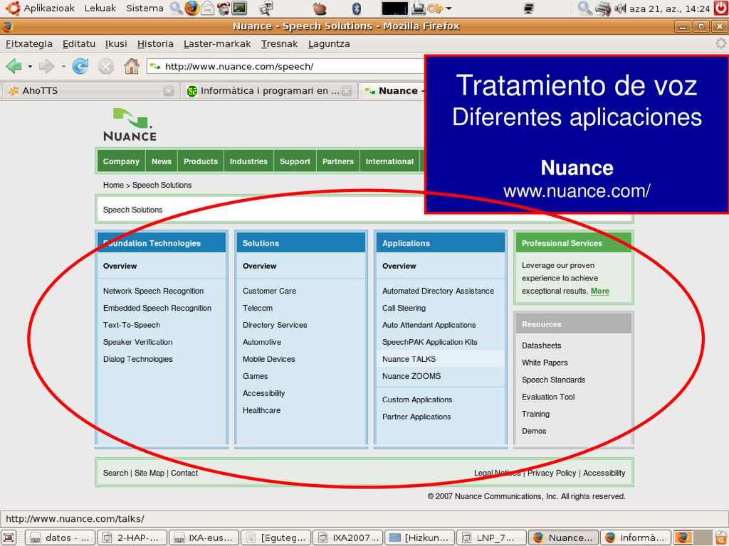729x546 pixels.
Task: Open the Mobile Devices link
Action: (268, 359)
